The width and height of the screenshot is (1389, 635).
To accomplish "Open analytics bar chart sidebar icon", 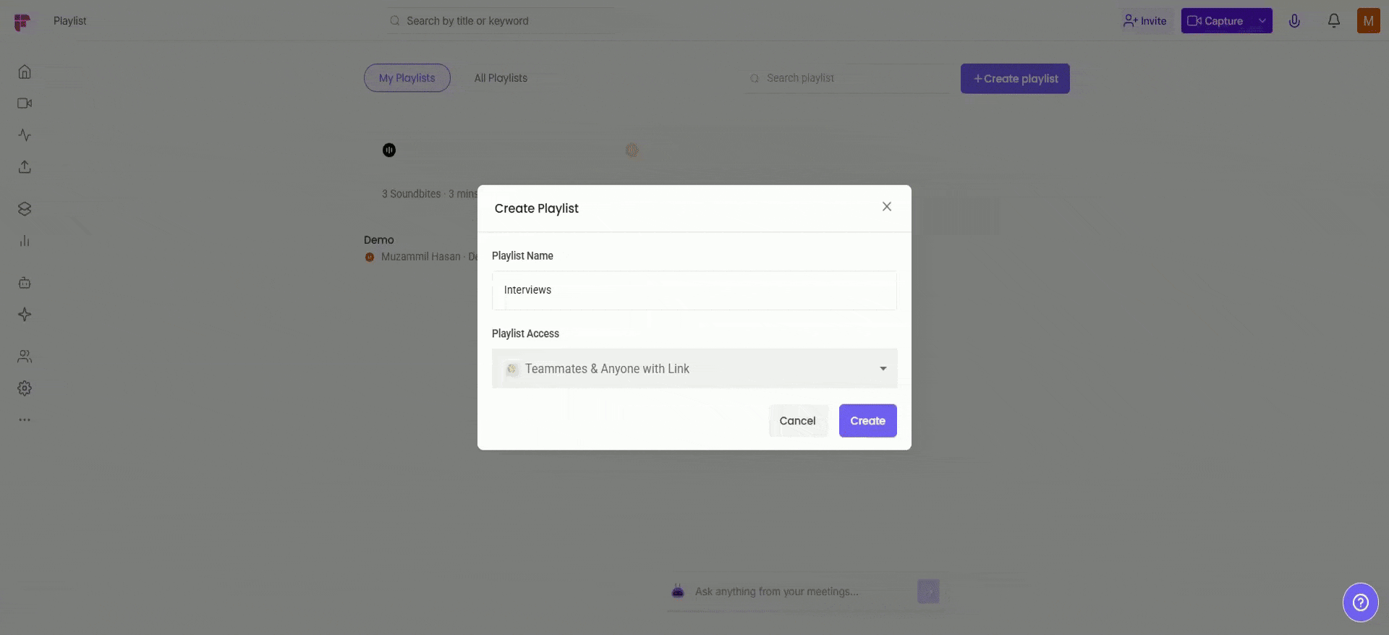I will click(x=25, y=241).
